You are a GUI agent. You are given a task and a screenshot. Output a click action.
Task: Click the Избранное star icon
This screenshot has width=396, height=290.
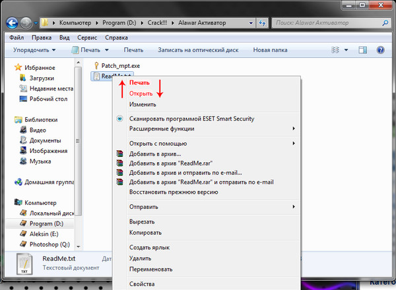[x=19, y=67]
